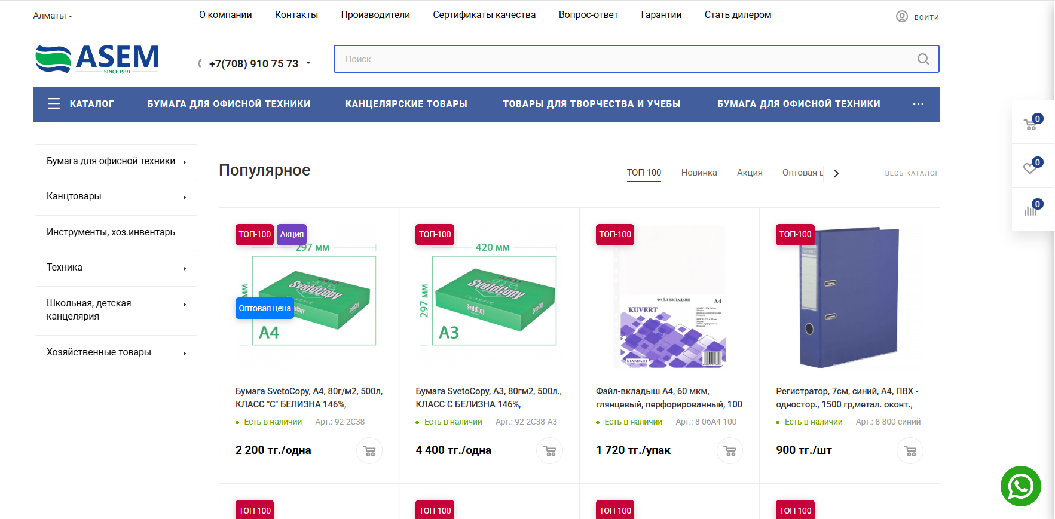Add SvetoCopy A4 paper to cart
This screenshot has height=519, width=1055.
coord(369,451)
